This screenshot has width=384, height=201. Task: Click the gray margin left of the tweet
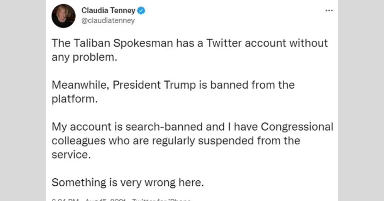pyautogui.click(x=23, y=100)
